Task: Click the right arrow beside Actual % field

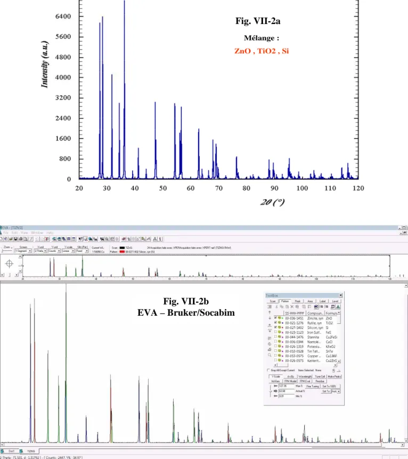Action: click(x=275, y=391)
